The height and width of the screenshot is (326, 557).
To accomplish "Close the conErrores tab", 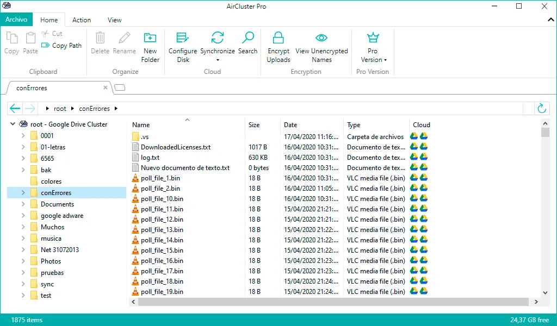I will [x=105, y=87].
